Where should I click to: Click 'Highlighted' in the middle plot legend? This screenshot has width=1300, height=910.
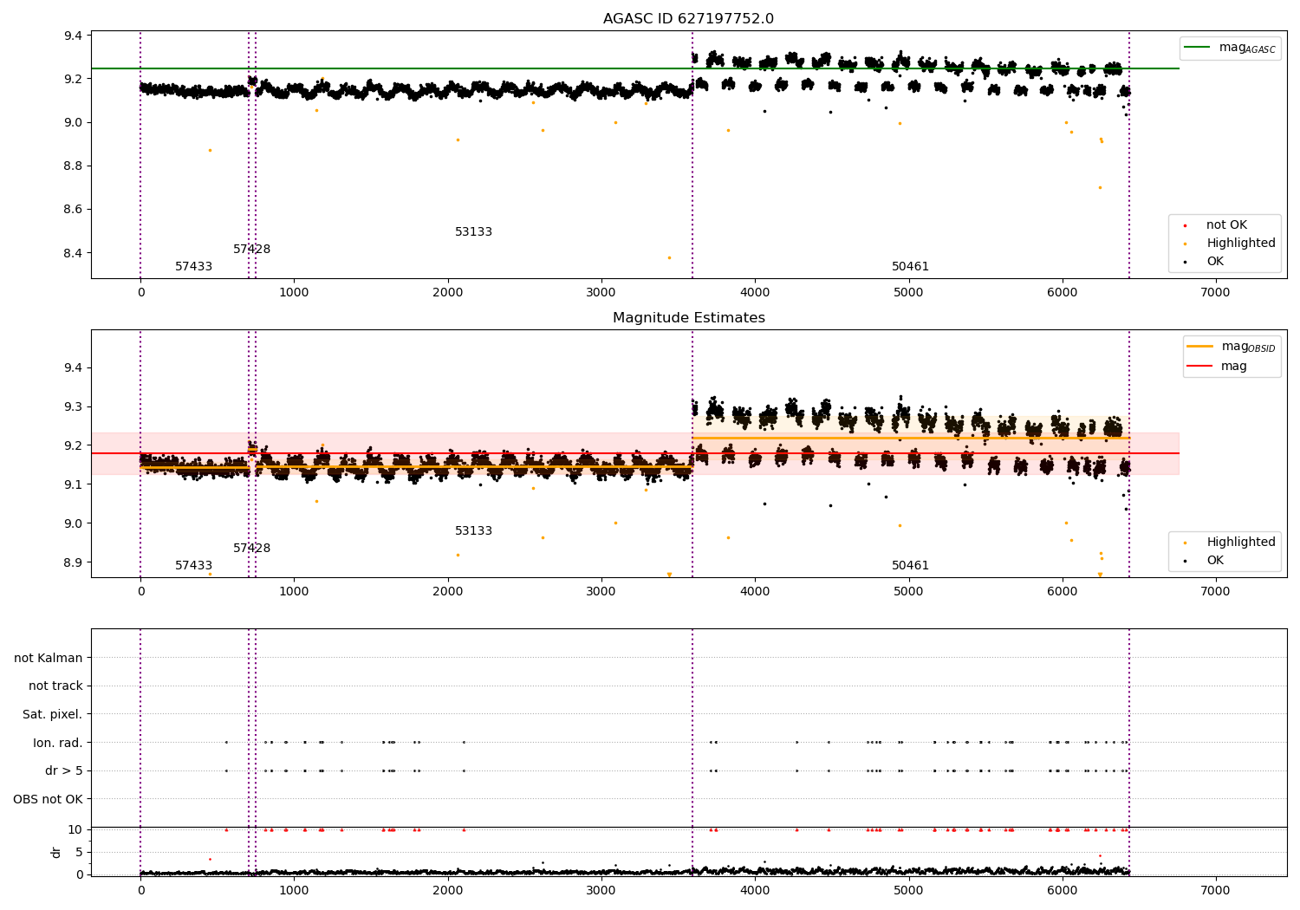pyautogui.click(x=1241, y=543)
